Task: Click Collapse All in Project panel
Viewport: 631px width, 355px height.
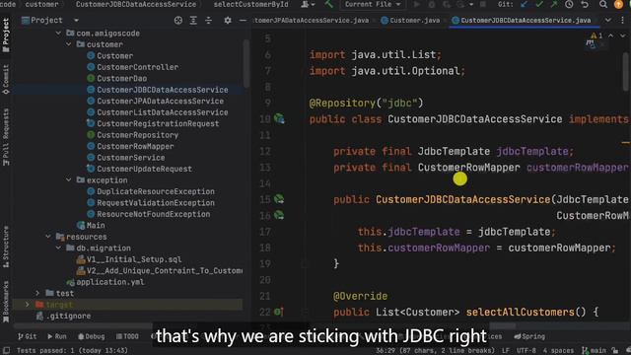Action: (208, 20)
